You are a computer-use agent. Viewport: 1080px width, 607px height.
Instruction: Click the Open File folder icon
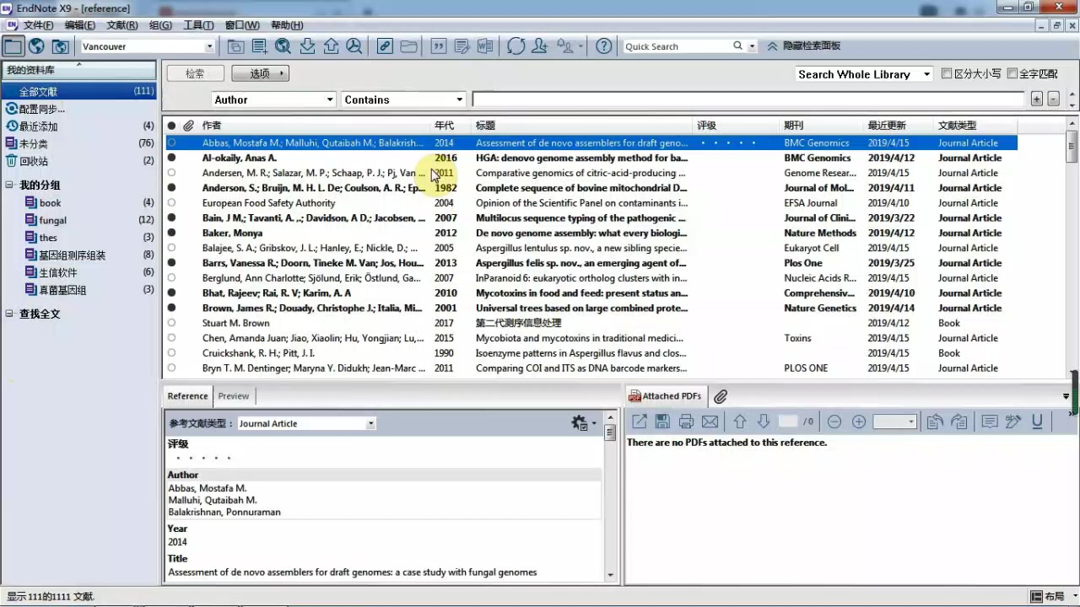(408, 46)
